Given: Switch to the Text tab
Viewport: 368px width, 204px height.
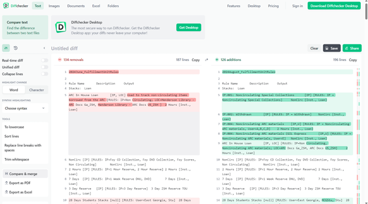Looking at the screenshot, I should pyautogui.click(x=38, y=6).
